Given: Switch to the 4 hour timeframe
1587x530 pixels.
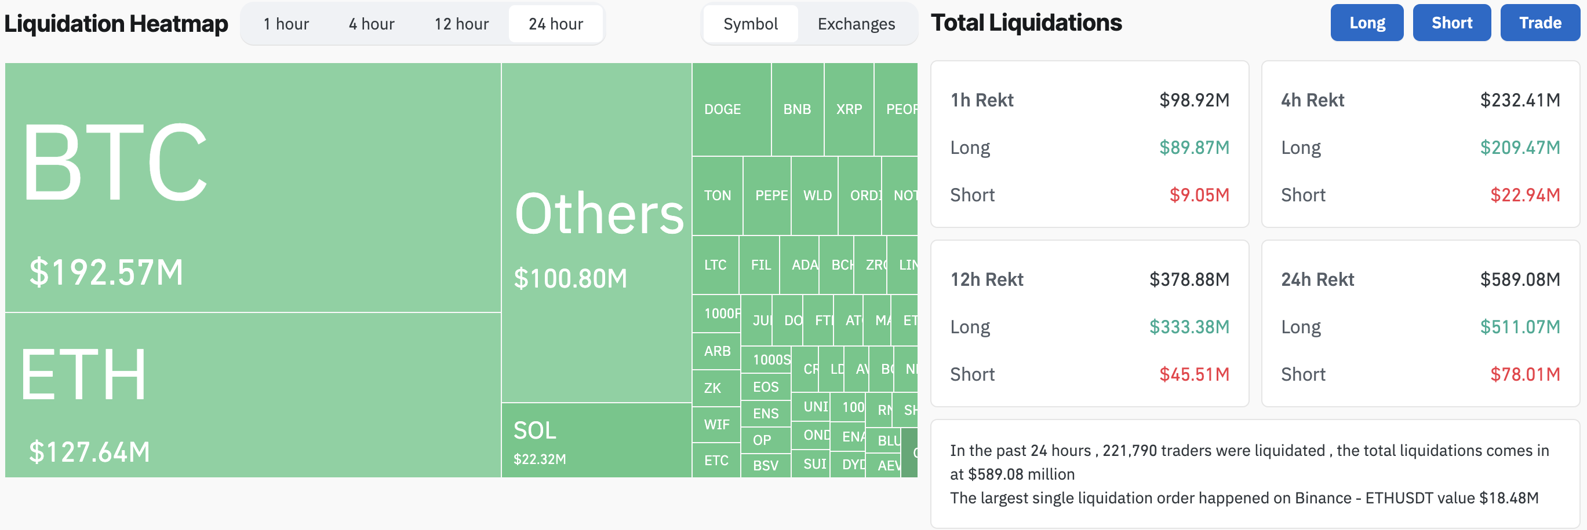Looking at the screenshot, I should (372, 24).
